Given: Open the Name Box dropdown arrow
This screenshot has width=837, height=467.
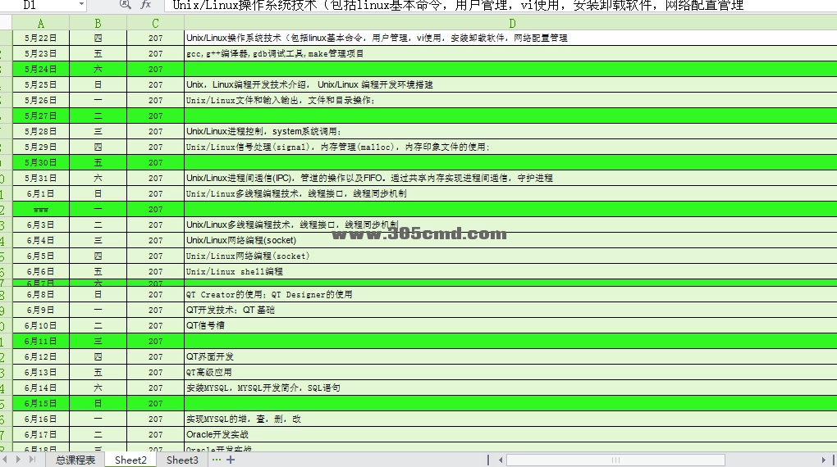Looking at the screenshot, I should 81,5.
